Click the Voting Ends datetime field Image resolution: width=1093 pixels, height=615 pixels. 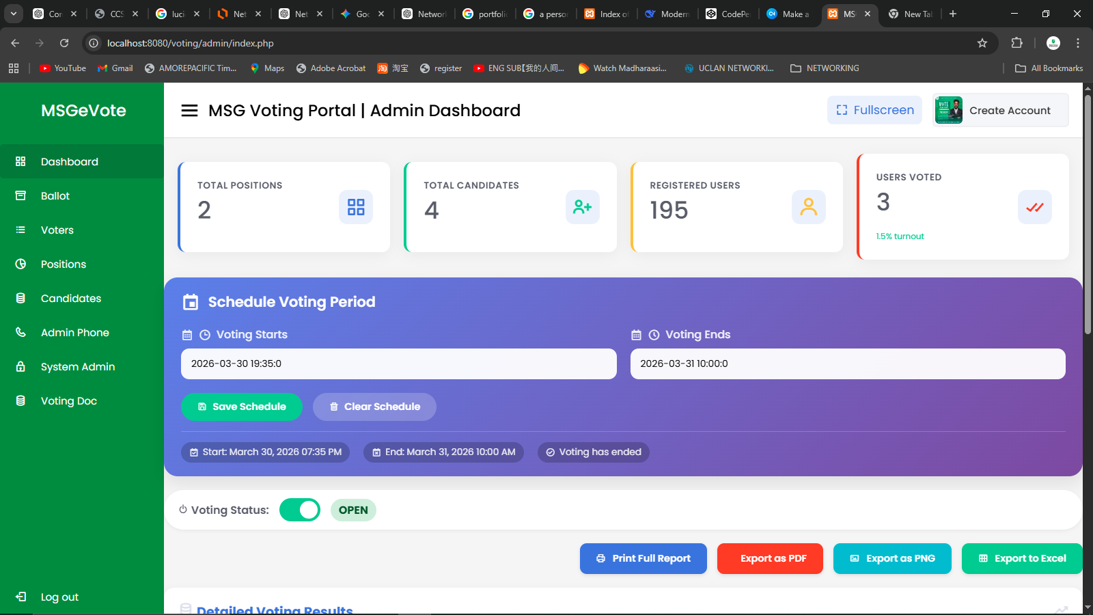(x=848, y=364)
